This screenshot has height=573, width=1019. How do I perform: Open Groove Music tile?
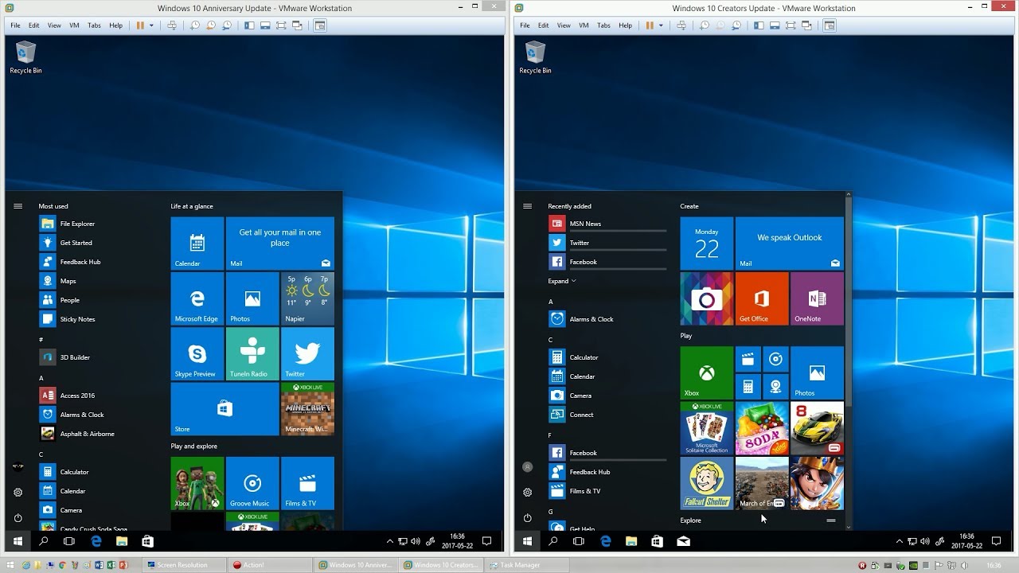pos(252,483)
